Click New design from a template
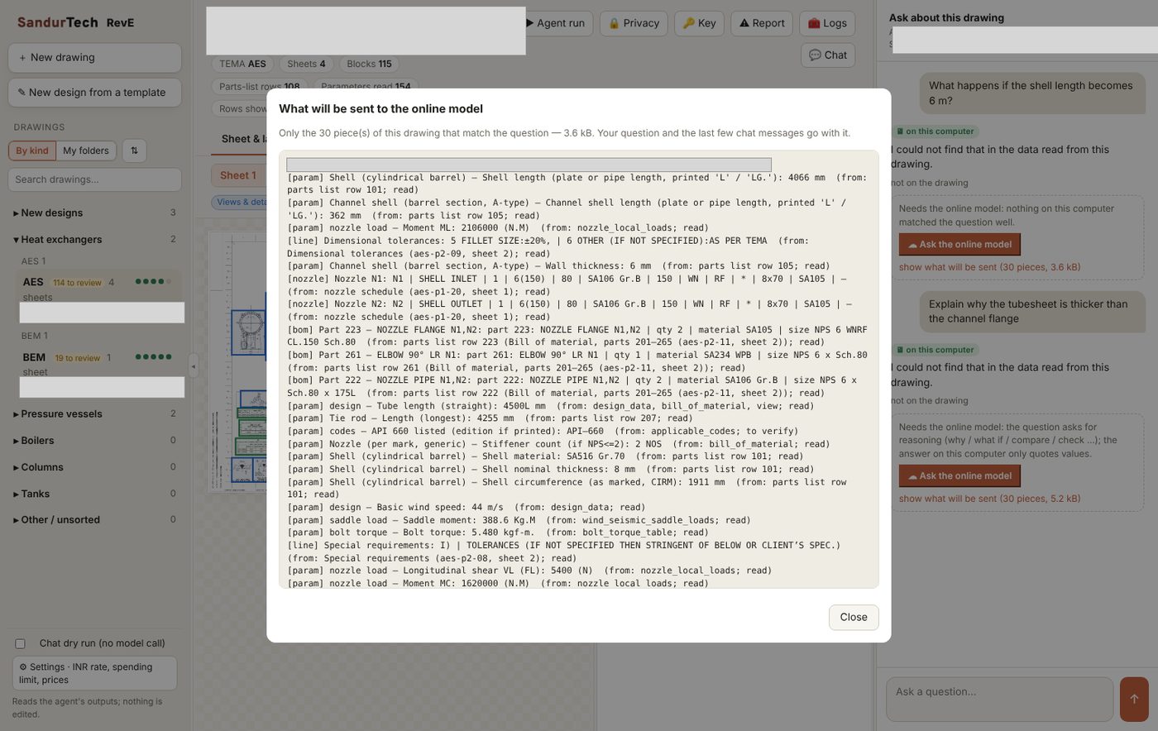 click(x=94, y=93)
